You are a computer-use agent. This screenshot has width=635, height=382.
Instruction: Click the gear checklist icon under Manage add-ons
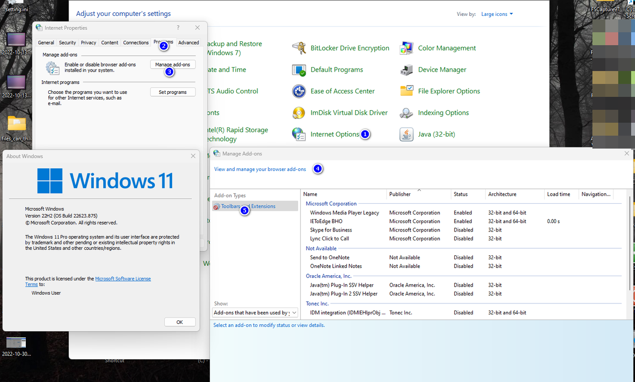[53, 68]
